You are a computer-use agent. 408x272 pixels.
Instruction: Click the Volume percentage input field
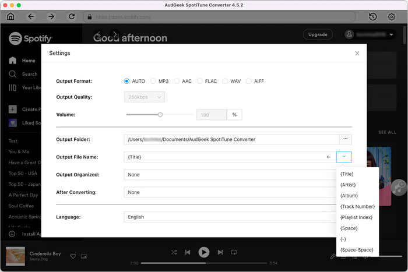(x=211, y=115)
